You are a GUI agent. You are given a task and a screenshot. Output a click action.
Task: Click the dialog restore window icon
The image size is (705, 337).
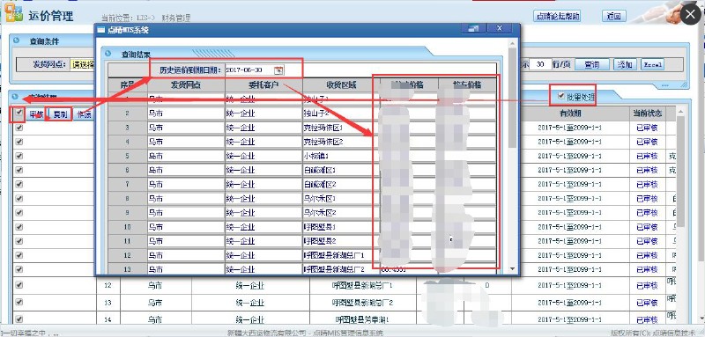(473, 28)
